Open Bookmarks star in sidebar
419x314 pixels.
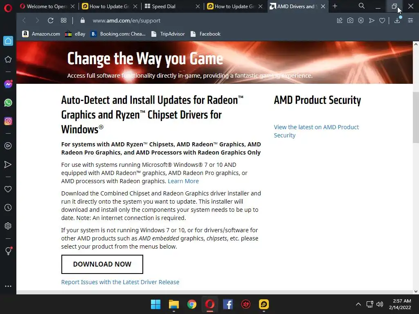coord(8,59)
